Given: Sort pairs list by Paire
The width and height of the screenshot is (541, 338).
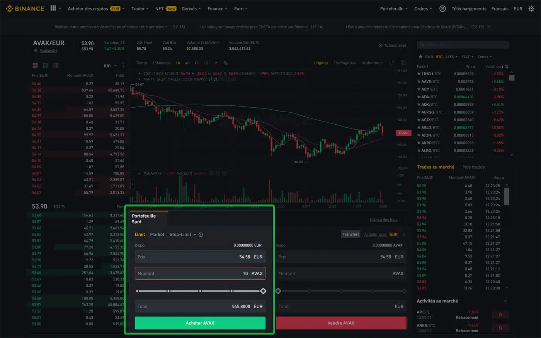Looking at the screenshot, I should coord(422,66).
